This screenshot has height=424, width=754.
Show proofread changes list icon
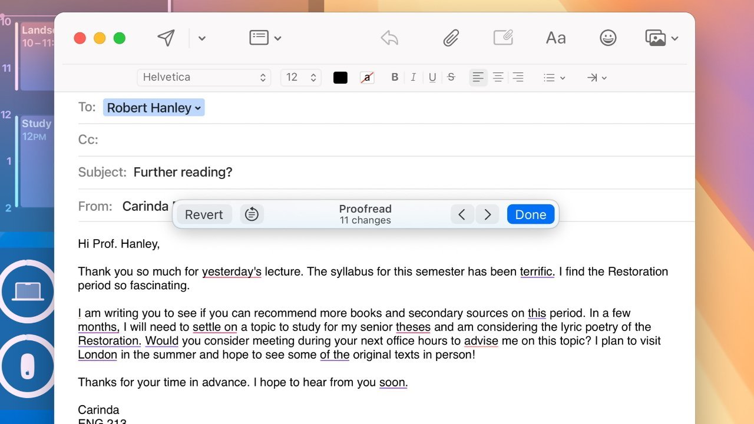point(252,214)
